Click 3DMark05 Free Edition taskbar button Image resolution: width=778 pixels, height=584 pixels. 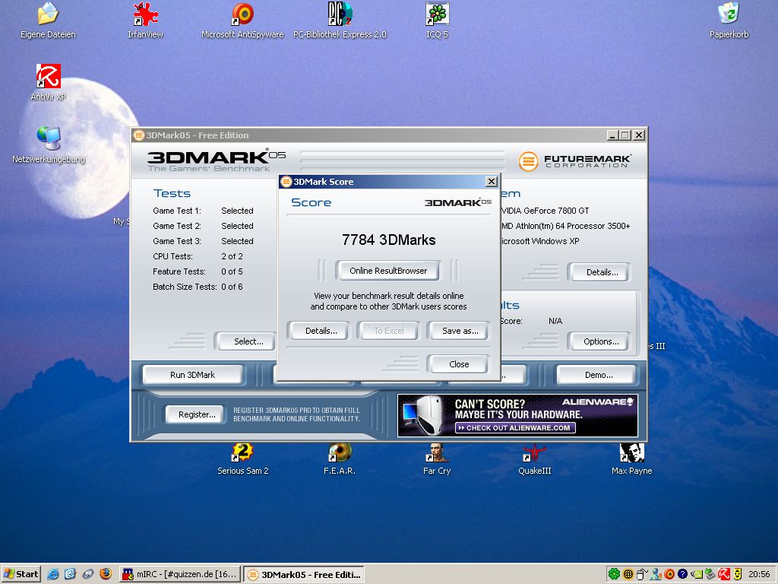[304, 575]
